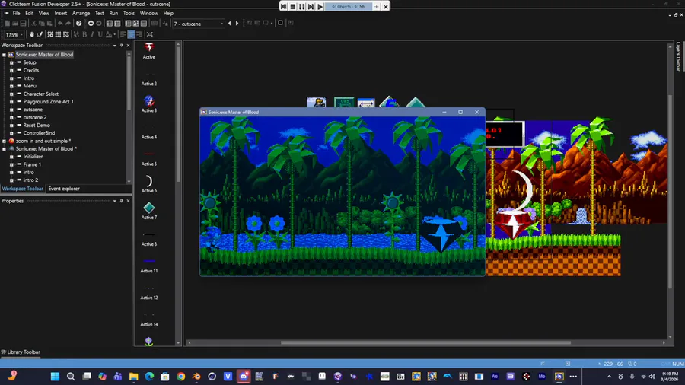Select the 'Active 3' Sonic object
Viewport: 685px width, 385px height.
149,104
